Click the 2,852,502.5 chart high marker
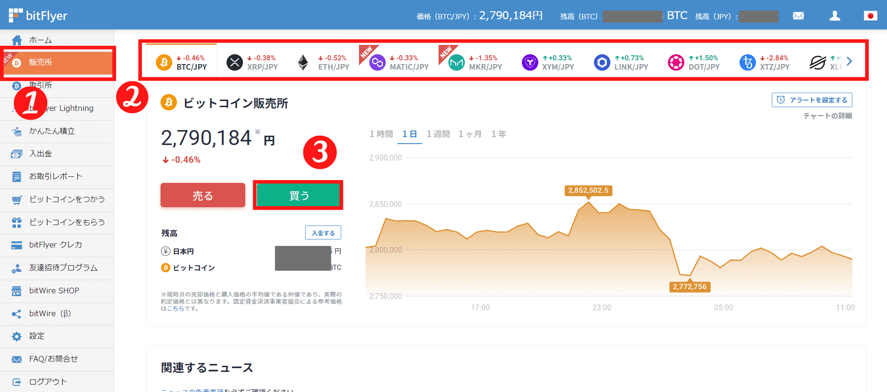Screen dimensions: 887x392 pos(588,190)
